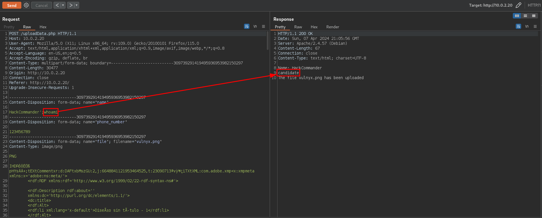542x218 pixels.
Task: Select combined single-pane layout icon
Action: 534,16
